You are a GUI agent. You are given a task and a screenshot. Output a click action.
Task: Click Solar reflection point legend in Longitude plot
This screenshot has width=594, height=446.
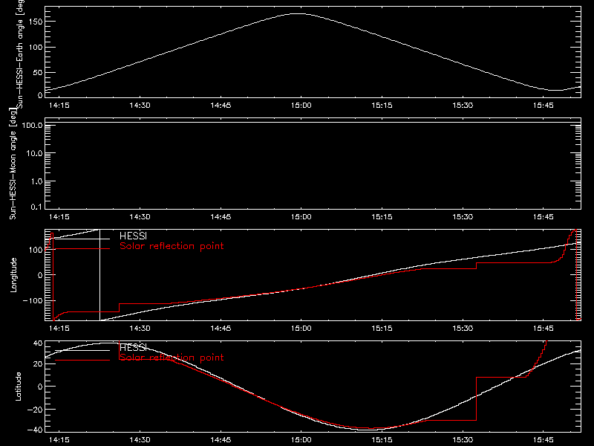pos(172,246)
